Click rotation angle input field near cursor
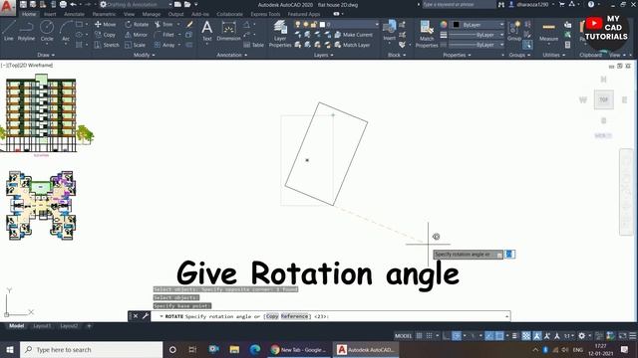The width and height of the screenshot is (638, 358). pyautogui.click(x=509, y=255)
